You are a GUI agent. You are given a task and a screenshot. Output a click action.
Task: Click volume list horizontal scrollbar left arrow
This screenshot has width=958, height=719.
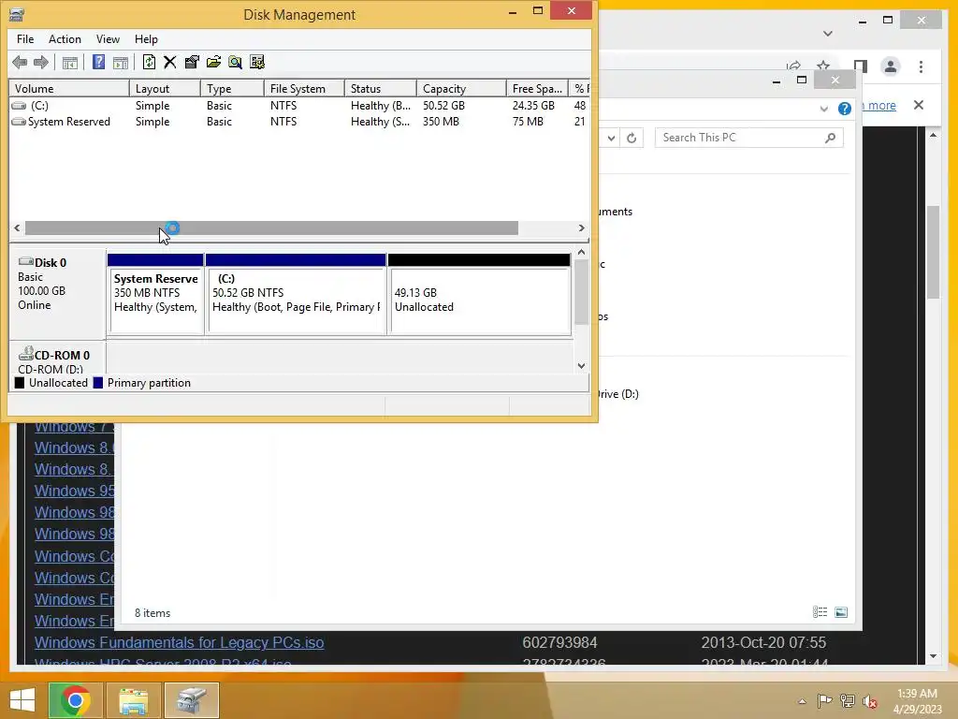coord(17,228)
